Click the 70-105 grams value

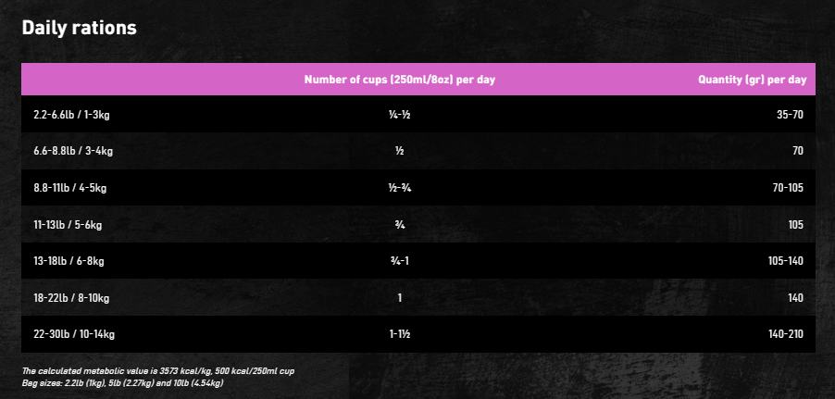[788, 188]
